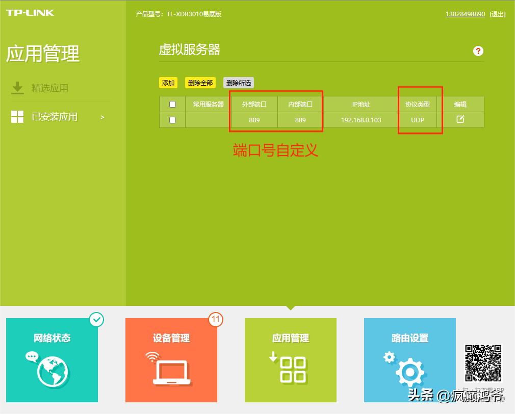Image resolution: width=515 pixels, height=414 pixels.
Task: Click the laptop Wi-Fi icon under 设备管理
Action: tap(171, 371)
